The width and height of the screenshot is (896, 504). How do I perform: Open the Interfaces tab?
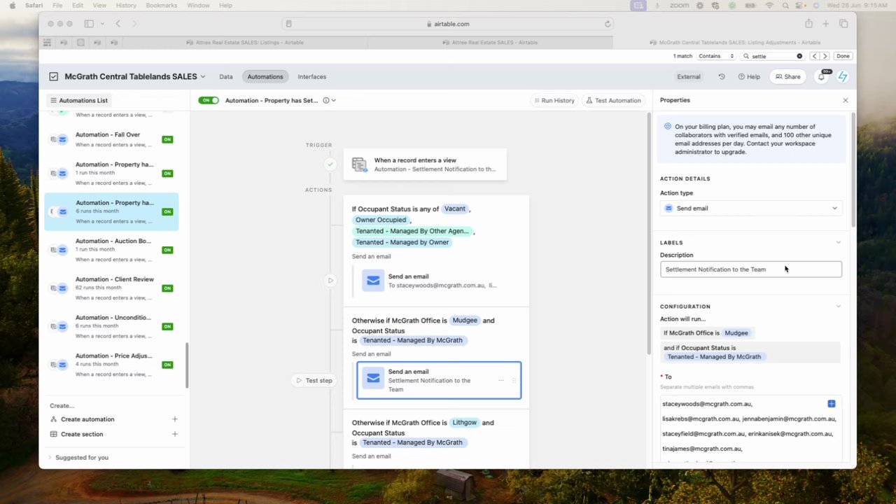[x=312, y=77]
